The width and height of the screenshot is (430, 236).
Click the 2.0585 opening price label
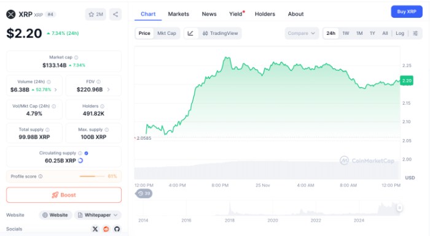tap(144, 139)
